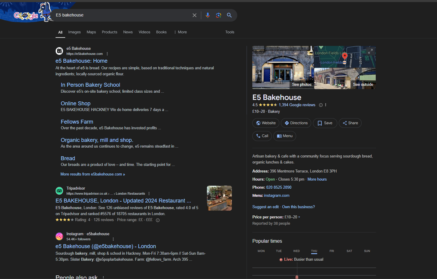437x279 pixels.
Task: Open the Menu button in knowledge panel
Action: pos(285,136)
